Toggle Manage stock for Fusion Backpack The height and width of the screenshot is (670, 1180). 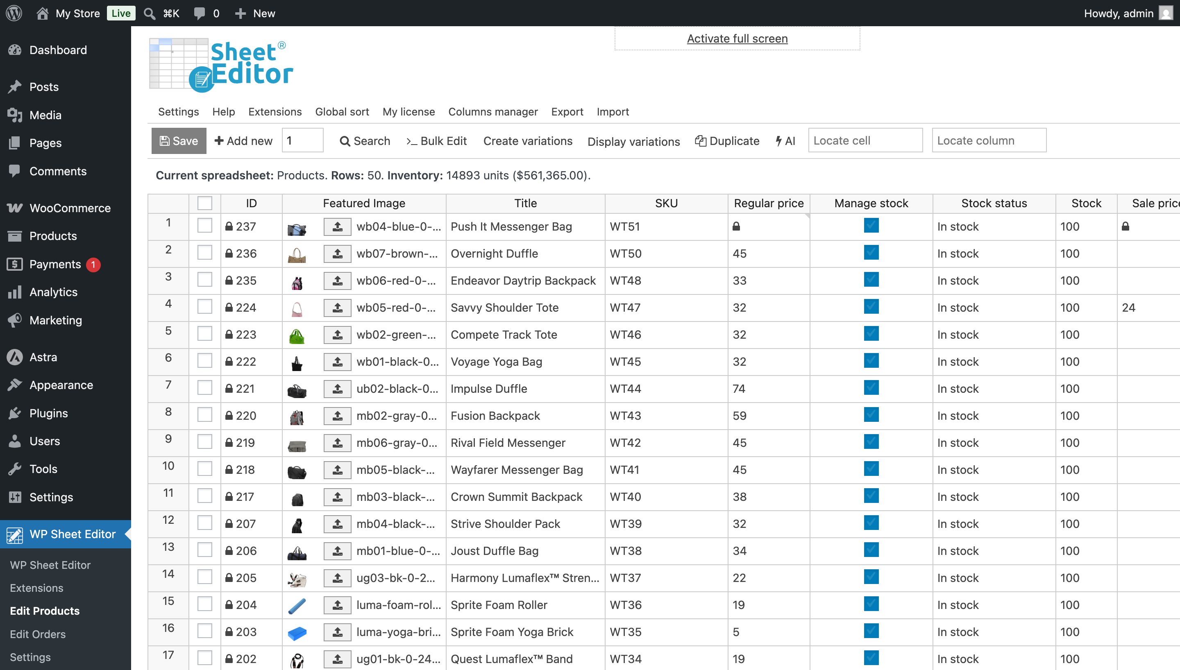click(871, 414)
